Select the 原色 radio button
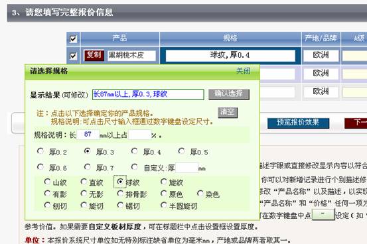Screen dimensions: 367x244 pos(164,193)
